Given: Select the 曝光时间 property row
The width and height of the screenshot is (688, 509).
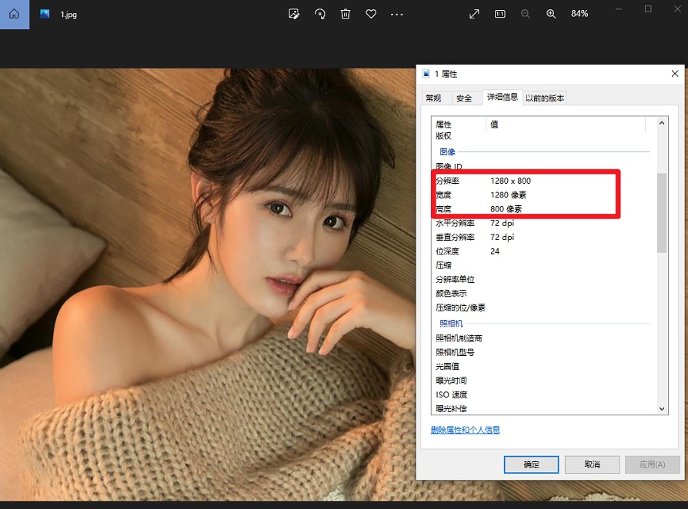Looking at the screenshot, I should tap(543, 380).
